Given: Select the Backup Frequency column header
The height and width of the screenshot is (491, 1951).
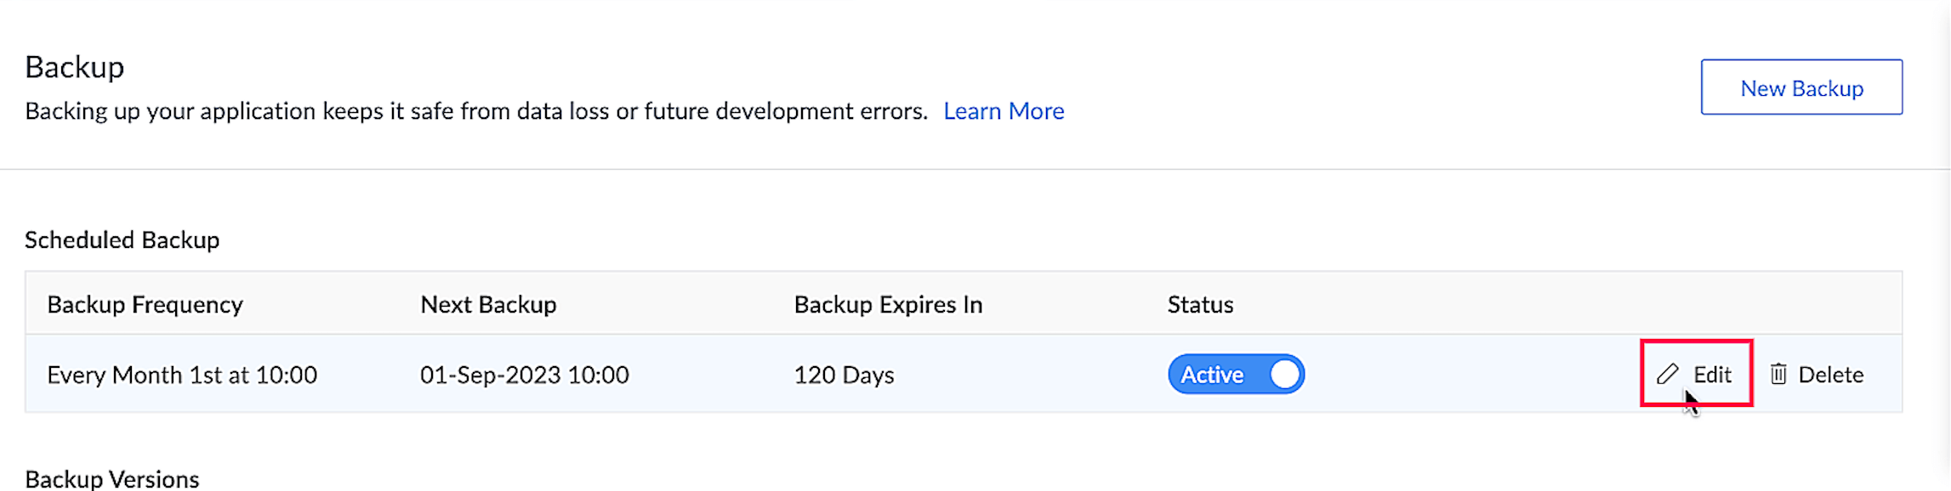Looking at the screenshot, I should 145,304.
